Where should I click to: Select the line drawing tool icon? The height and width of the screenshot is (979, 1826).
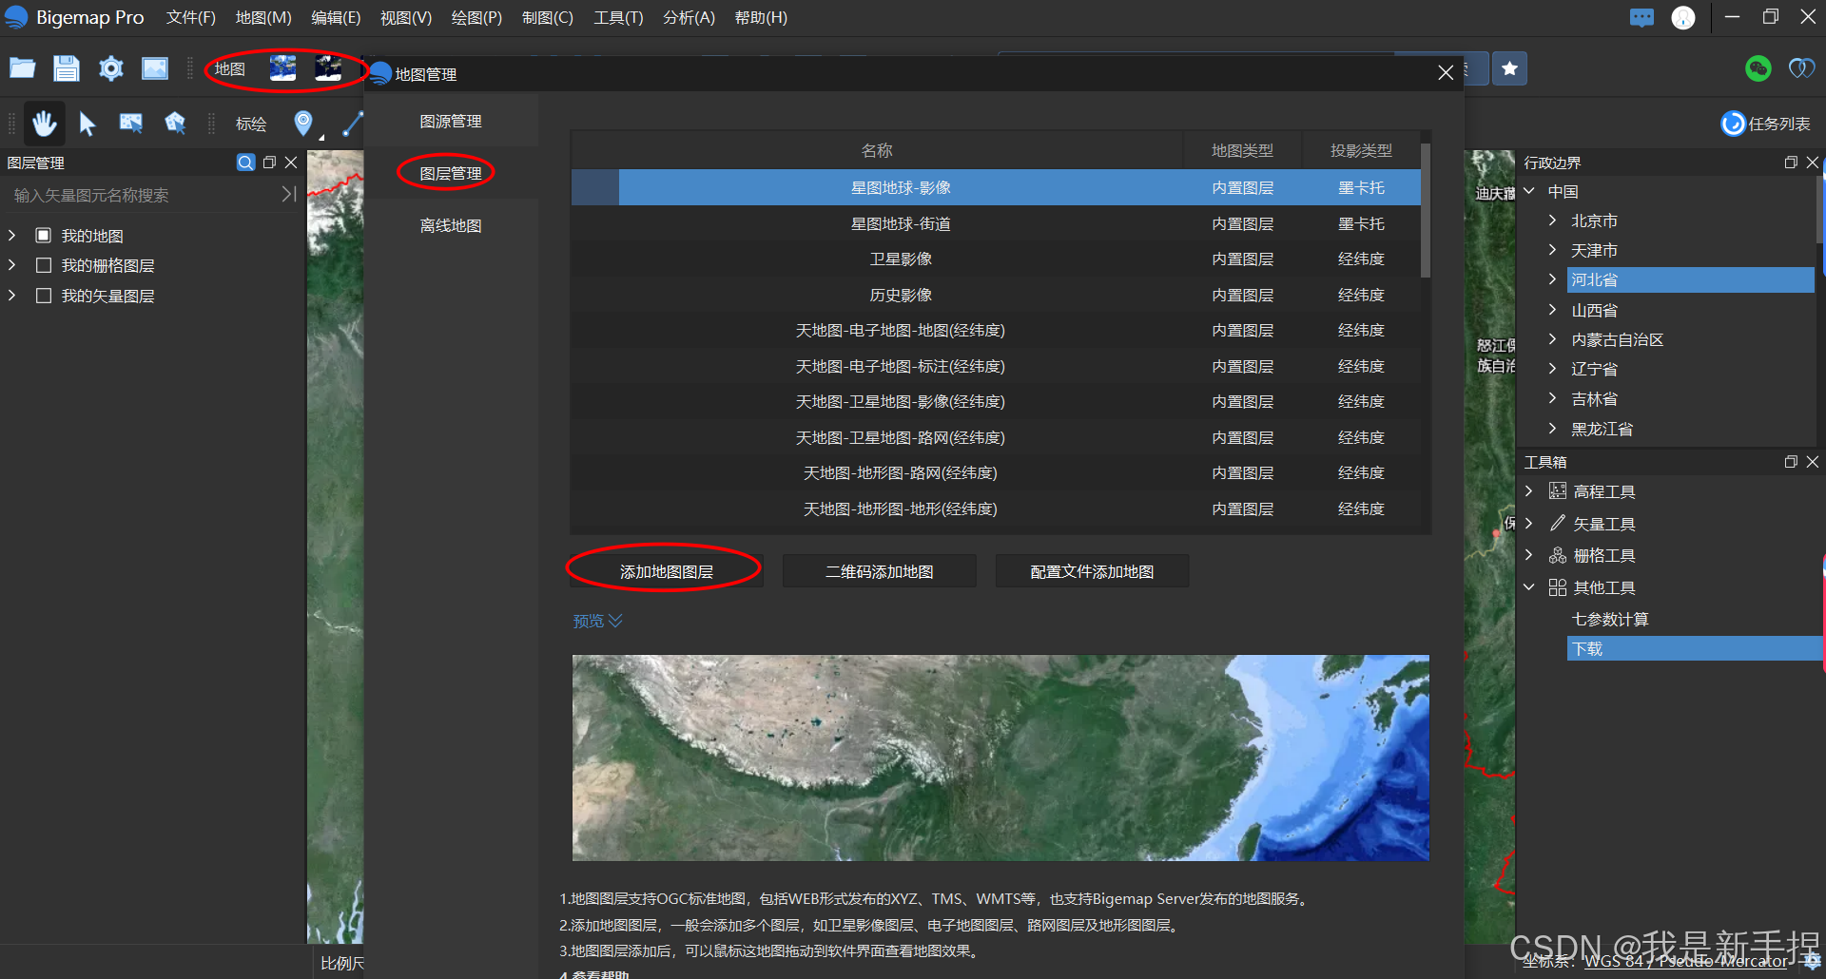(353, 124)
